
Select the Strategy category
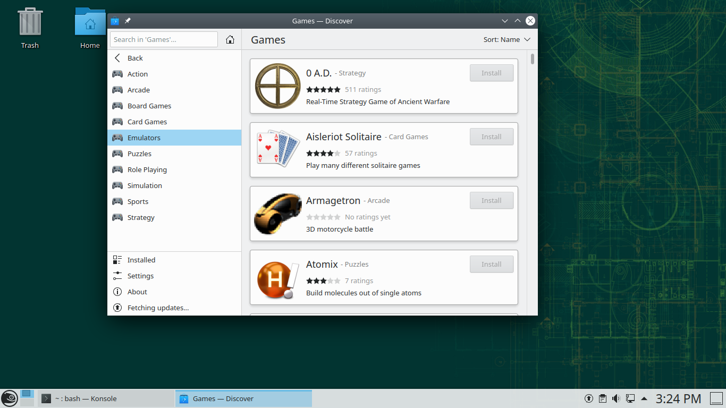click(x=174, y=217)
